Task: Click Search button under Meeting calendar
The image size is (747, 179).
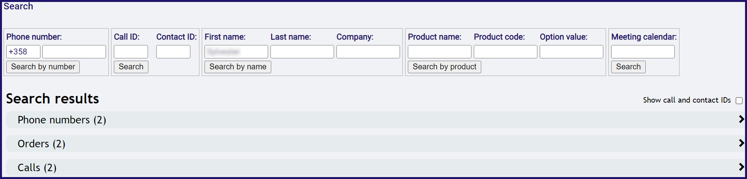Action: tap(628, 67)
